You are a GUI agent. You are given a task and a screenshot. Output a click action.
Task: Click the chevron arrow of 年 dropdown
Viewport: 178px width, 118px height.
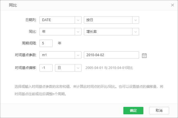pos(78,32)
